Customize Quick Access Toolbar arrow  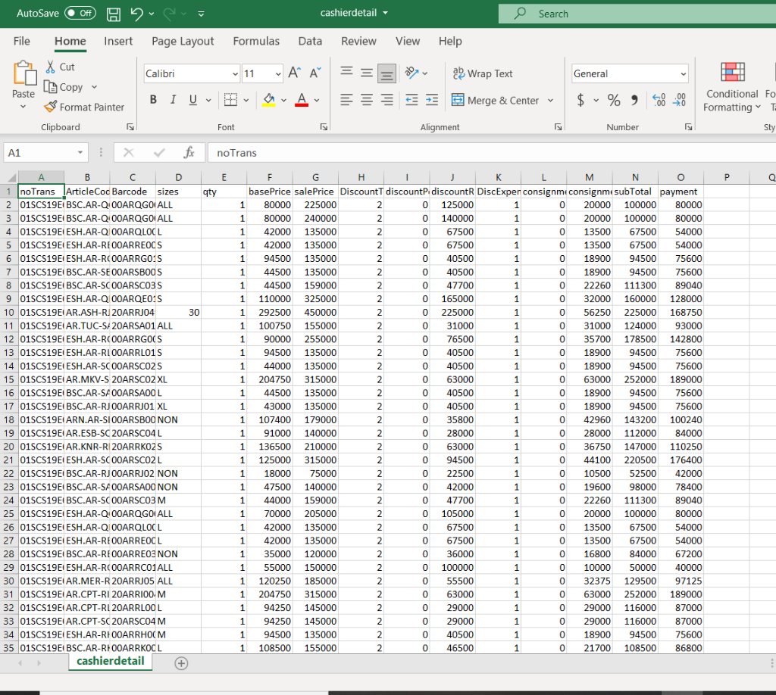(201, 14)
